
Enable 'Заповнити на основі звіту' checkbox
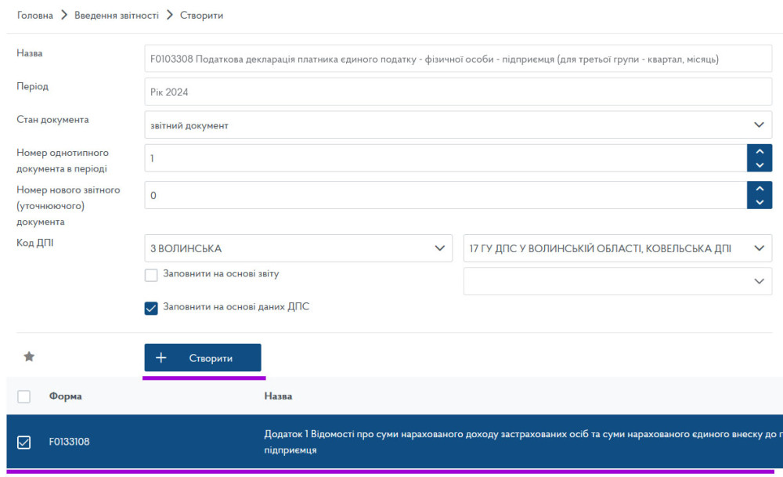click(151, 275)
